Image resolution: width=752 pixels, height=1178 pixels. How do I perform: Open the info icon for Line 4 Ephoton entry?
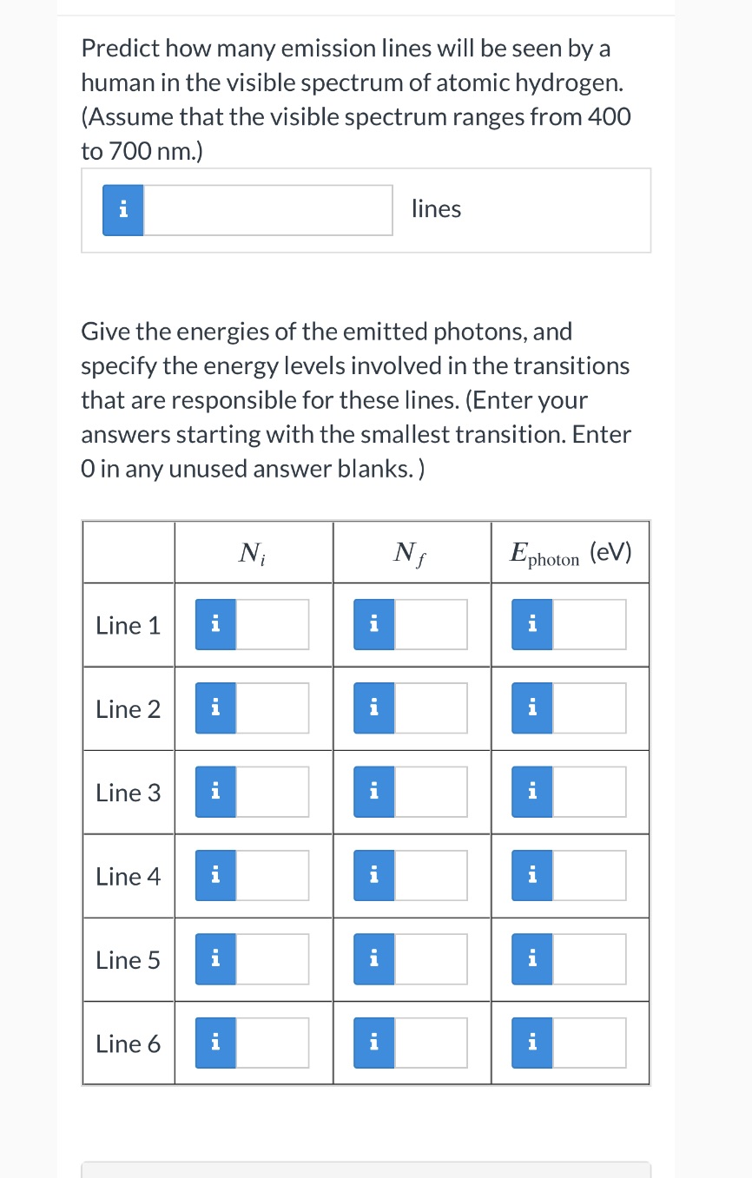click(x=532, y=875)
